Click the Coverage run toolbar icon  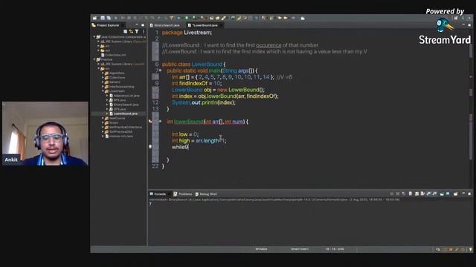tap(194, 18)
